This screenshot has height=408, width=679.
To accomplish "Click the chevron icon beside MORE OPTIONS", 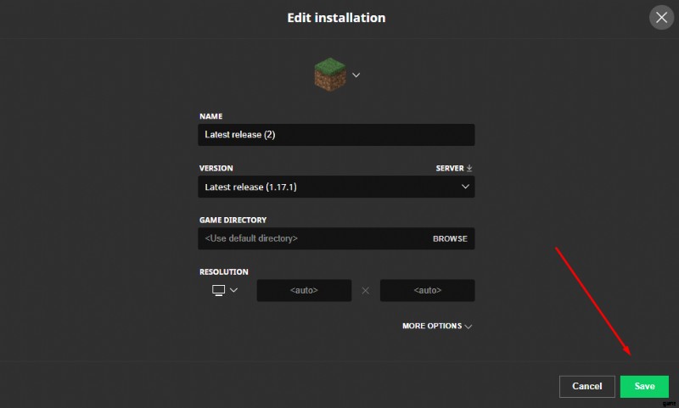I will pos(469,326).
